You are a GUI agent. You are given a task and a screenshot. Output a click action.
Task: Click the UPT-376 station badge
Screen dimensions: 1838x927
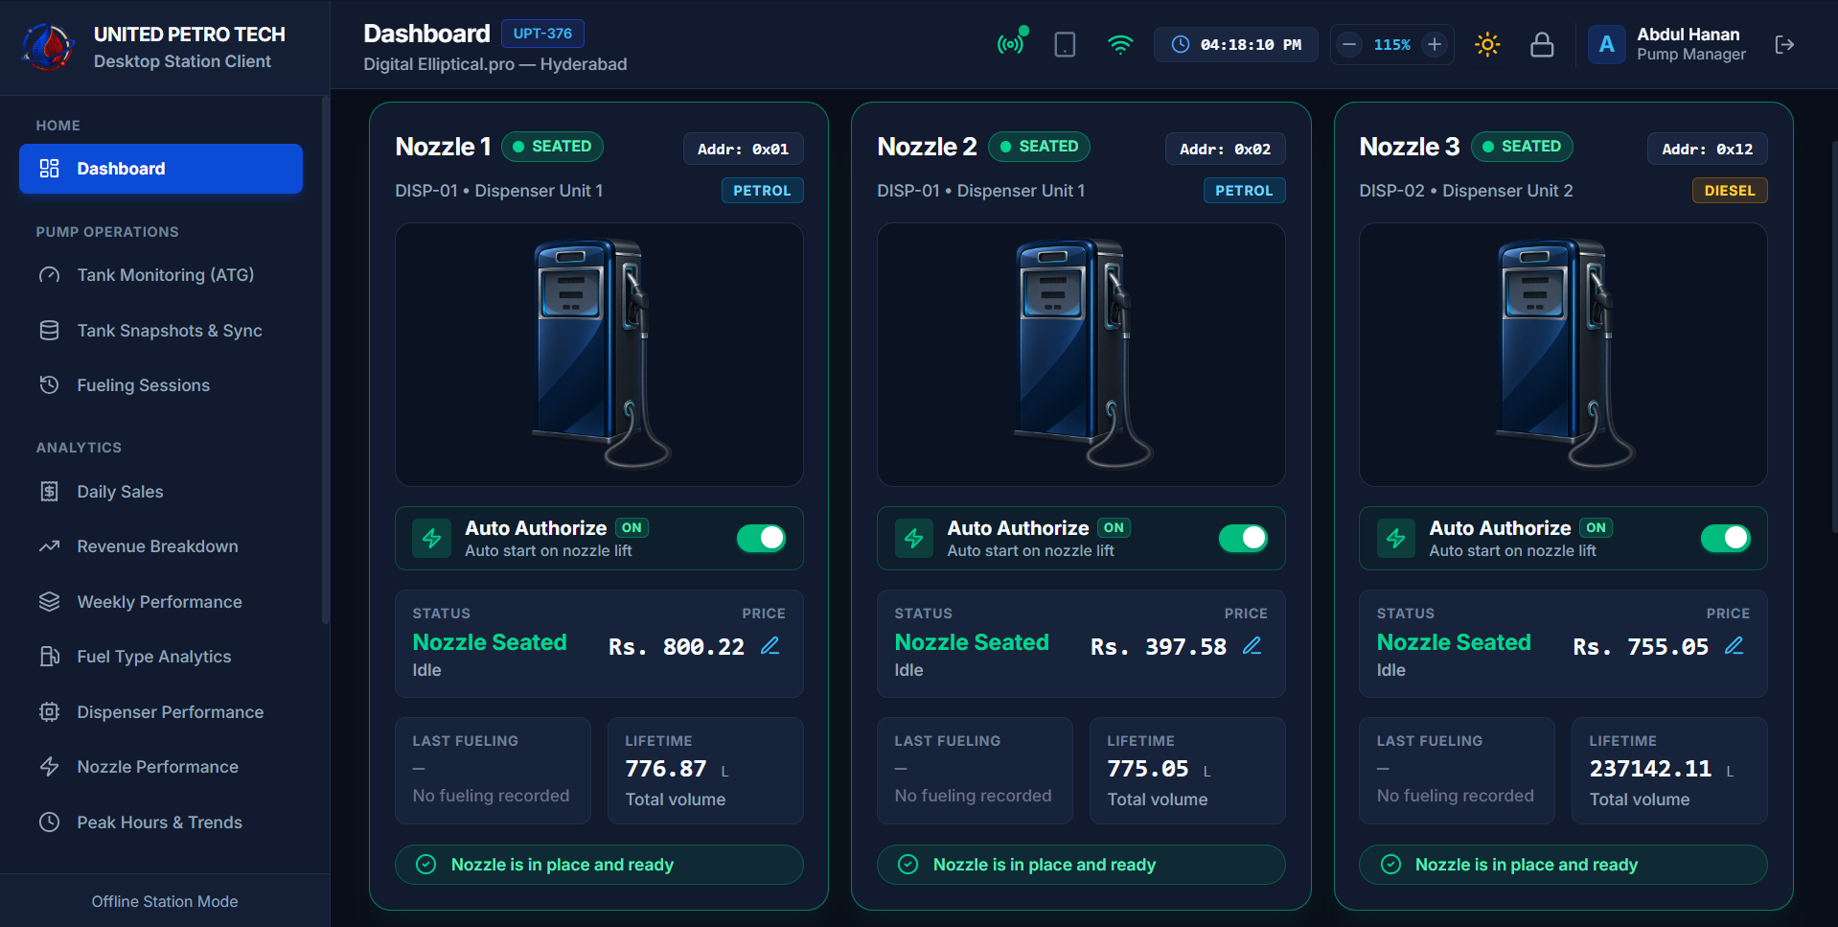tap(542, 34)
